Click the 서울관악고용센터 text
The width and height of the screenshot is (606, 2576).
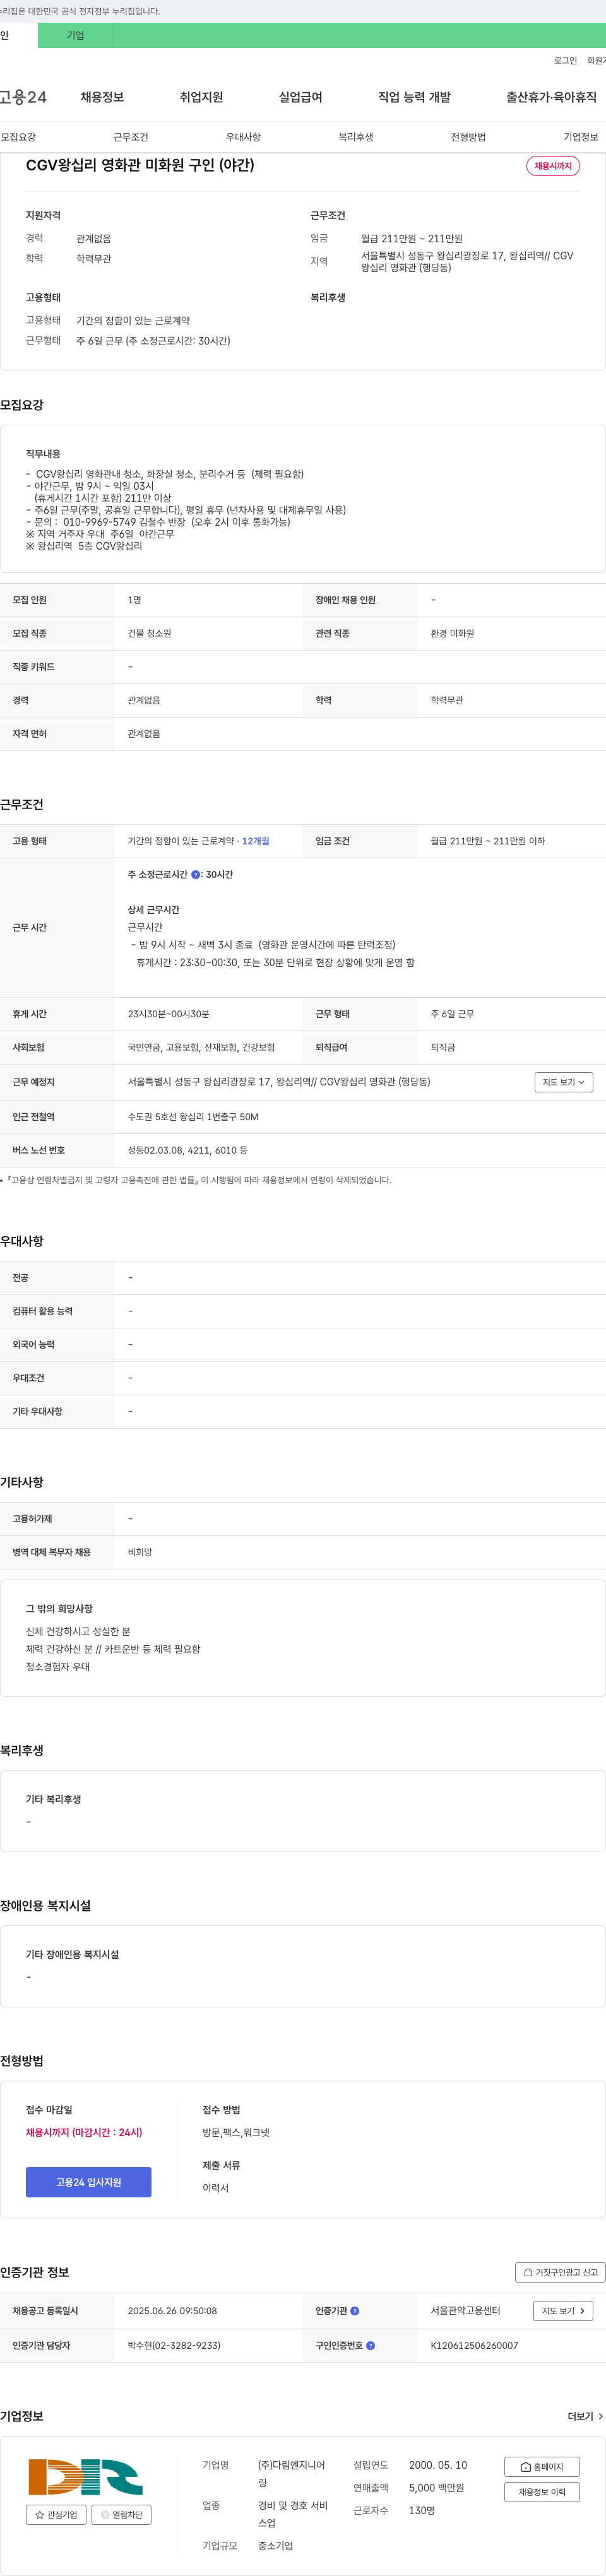pos(466,2311)
